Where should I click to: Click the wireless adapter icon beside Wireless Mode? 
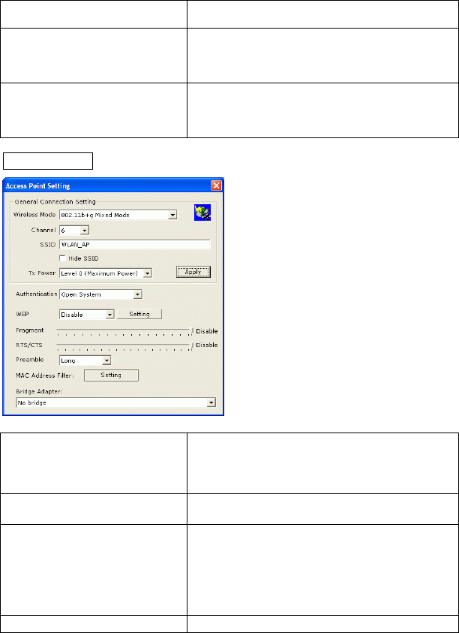[x=202, y=213]
